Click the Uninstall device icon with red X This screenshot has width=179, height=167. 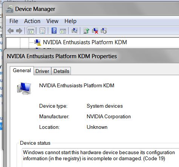point(95,31)
